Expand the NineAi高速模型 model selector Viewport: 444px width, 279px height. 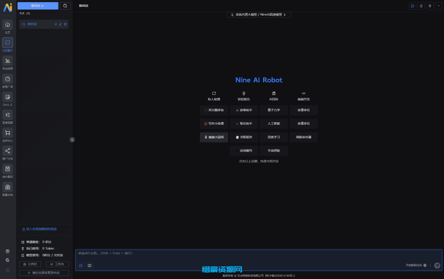pos(259,14)
